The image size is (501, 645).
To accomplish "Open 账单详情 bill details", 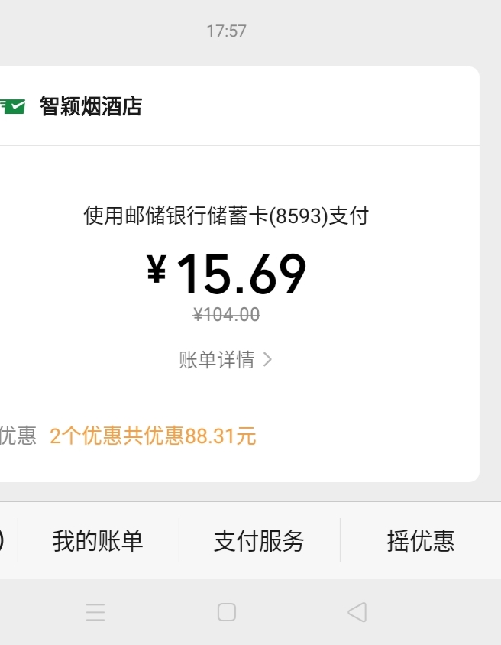I will 217,360.
